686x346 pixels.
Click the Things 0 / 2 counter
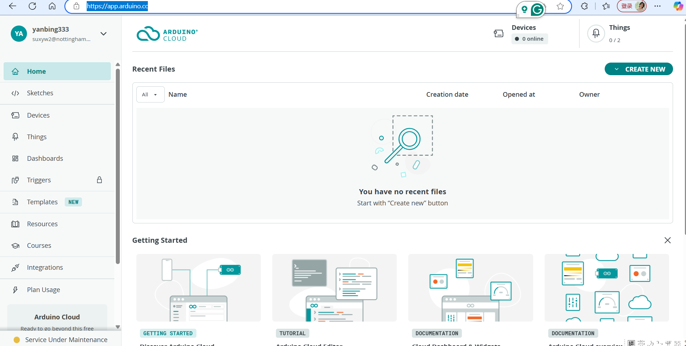click(614, 40)
